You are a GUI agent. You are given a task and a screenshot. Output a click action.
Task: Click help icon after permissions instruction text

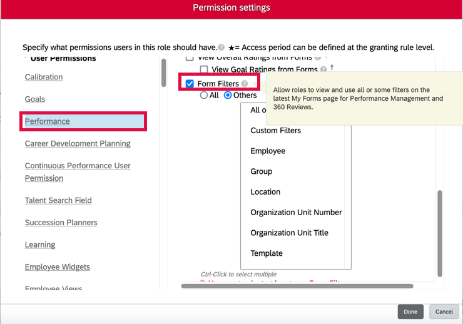(221, 48)
